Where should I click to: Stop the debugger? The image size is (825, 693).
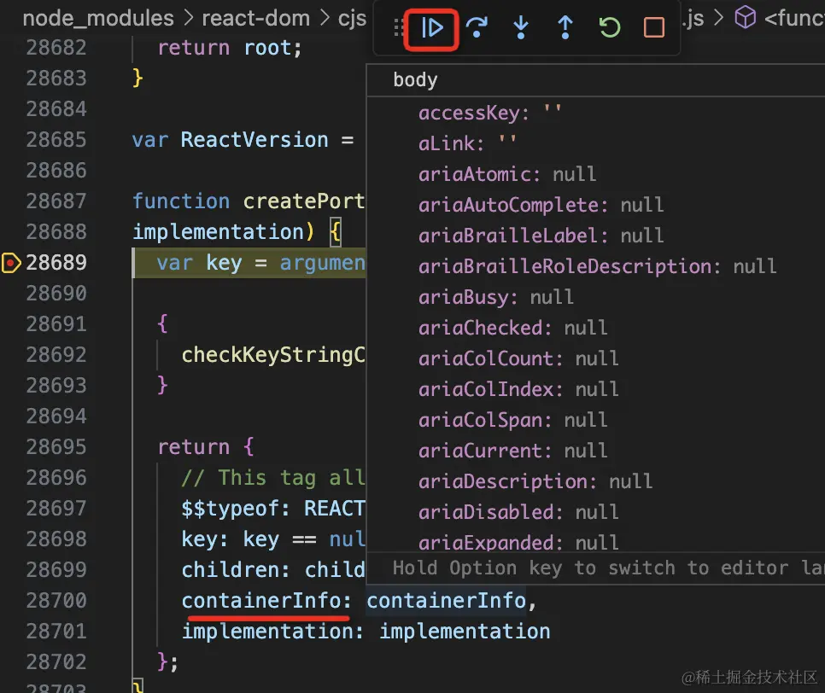653,27
